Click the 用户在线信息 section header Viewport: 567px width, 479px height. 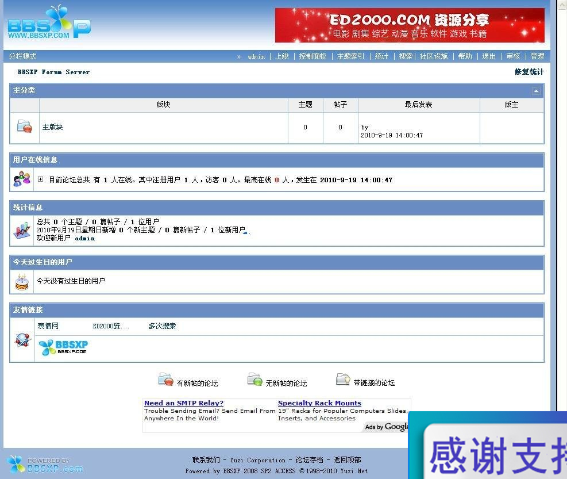[x=277, y=160]
